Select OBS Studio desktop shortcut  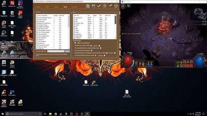click(4, 34)
